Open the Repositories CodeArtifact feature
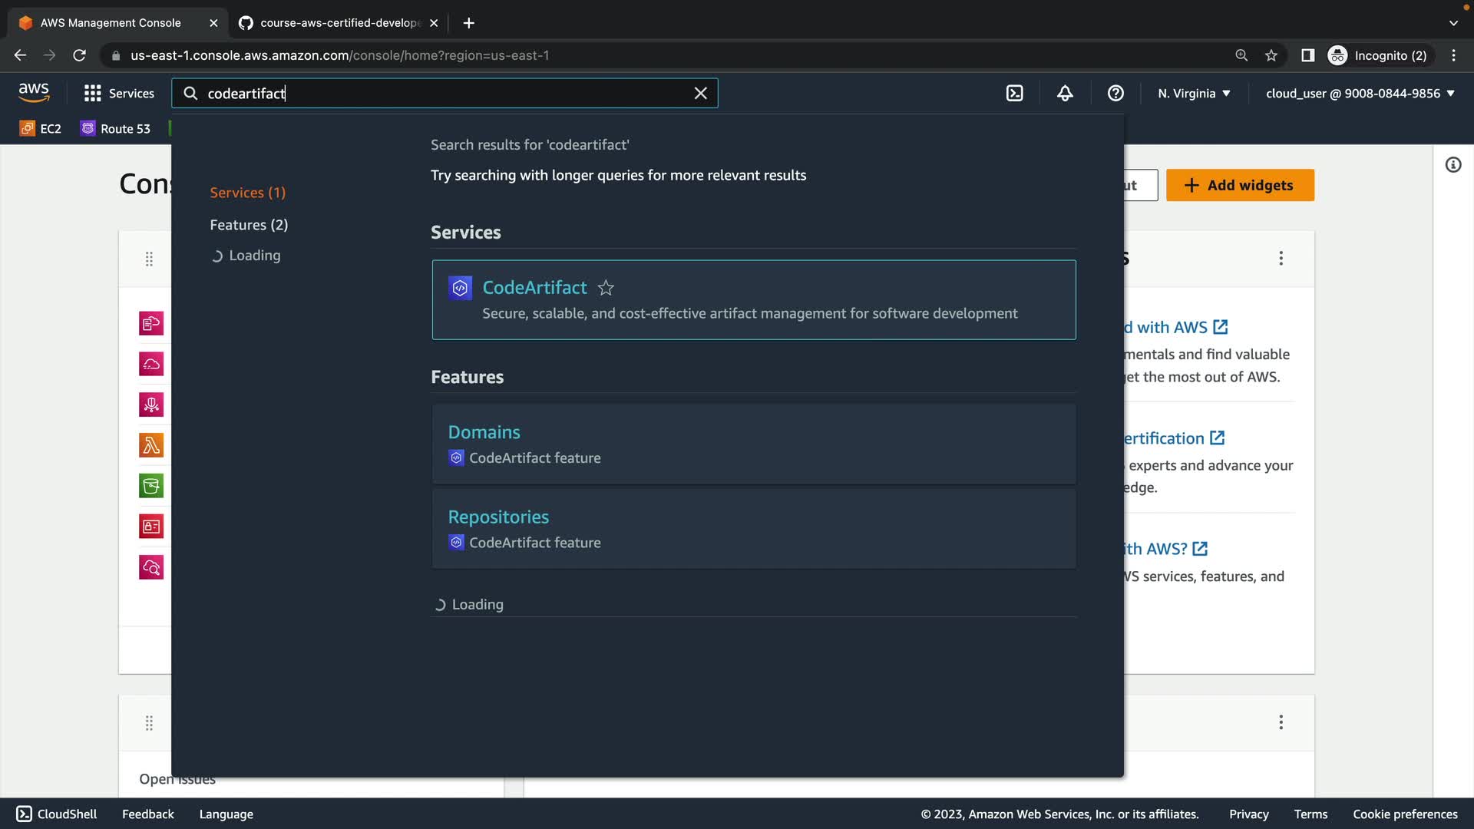The height and width of the screenshot is (829, 1474). point(498,517)
